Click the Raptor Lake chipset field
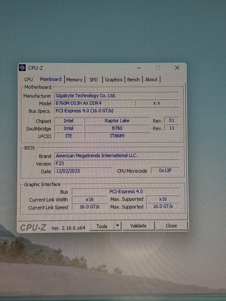Screen dimensions: 226x301 click(x=117, y=121)
